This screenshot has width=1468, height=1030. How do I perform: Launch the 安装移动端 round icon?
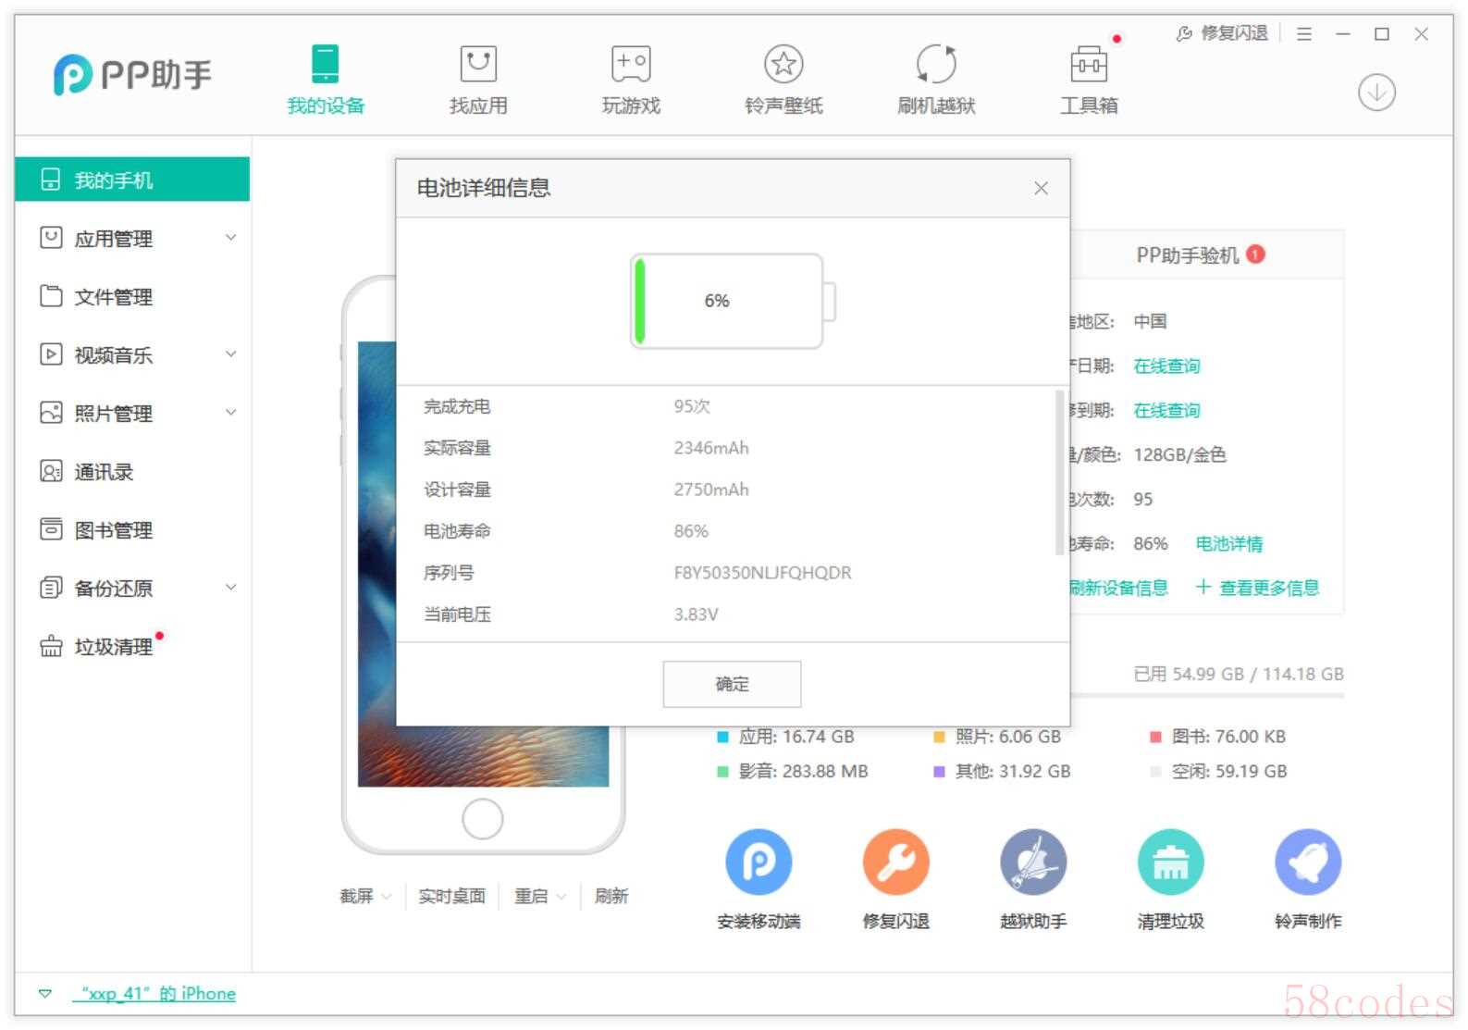(759, 862)
